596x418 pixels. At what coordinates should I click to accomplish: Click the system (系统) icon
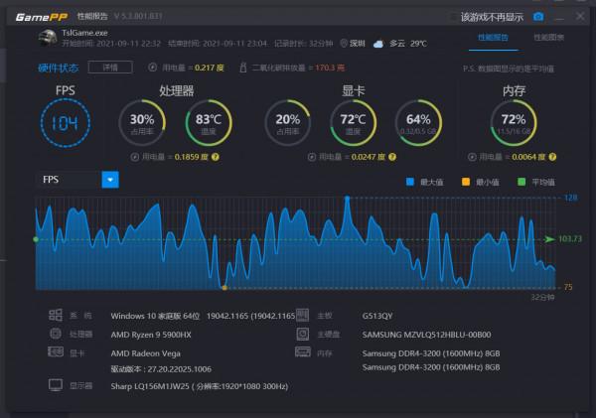click(56, 315)
